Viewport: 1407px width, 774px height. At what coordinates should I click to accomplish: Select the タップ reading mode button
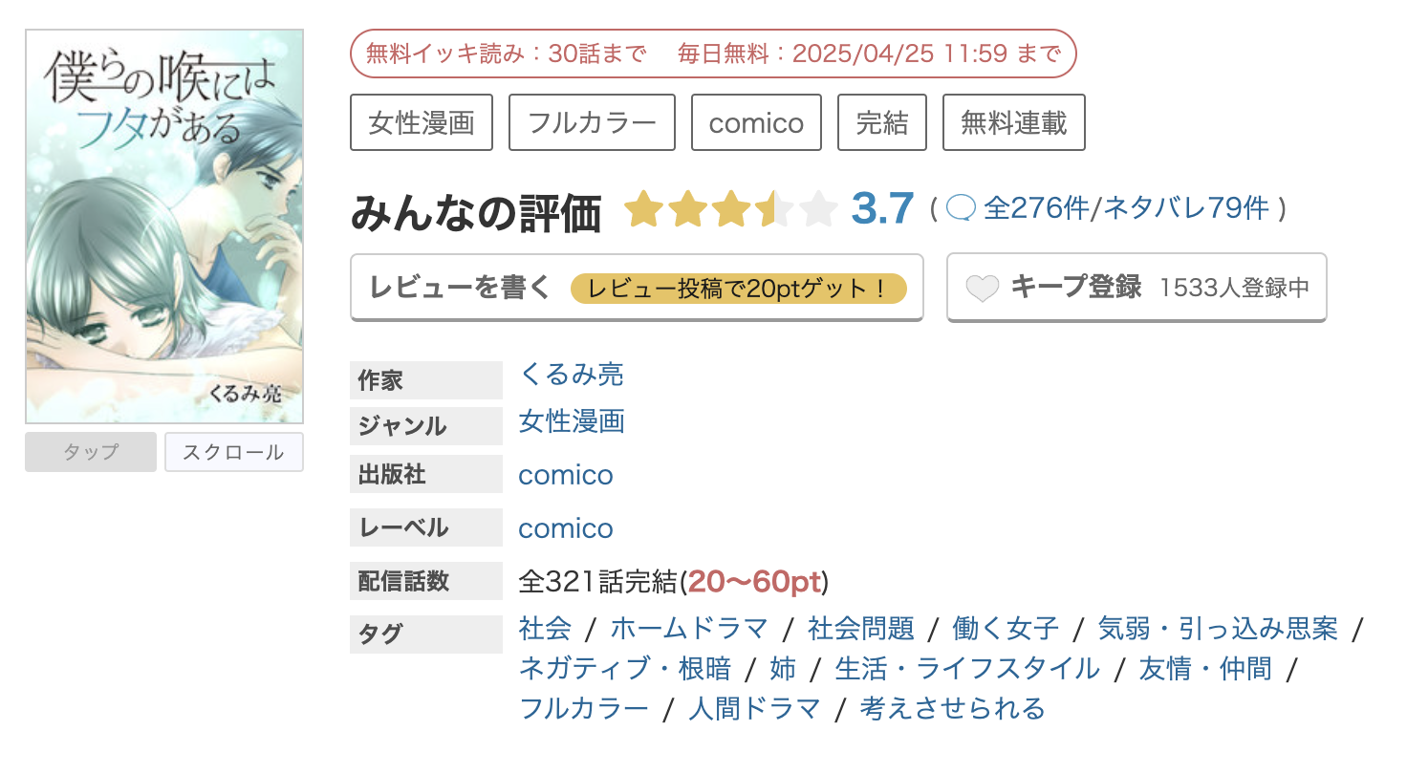(x=90, y=452)
